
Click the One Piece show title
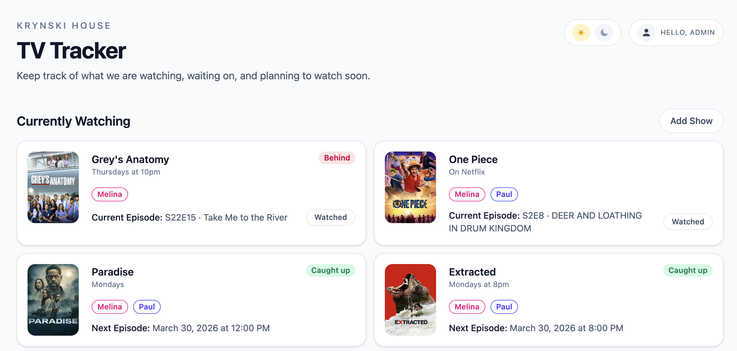pyautogui.click(x=473, y=159)
